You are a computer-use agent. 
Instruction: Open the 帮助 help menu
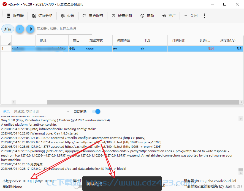point(147,16)
